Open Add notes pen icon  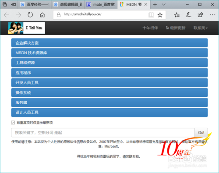tap(188, 15)
